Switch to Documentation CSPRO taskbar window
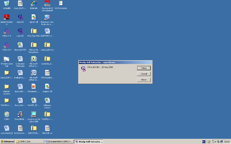Image resolution: width=231 pixels, height=144 pixels. coord(59,142)
